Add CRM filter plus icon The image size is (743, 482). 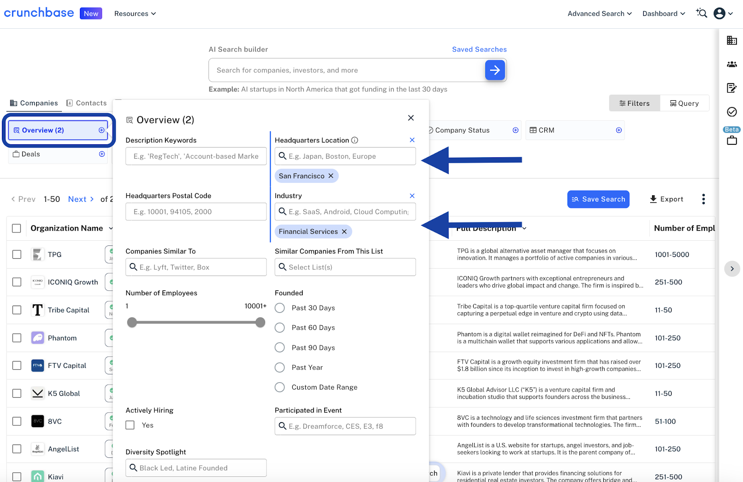tap(619, 130)
